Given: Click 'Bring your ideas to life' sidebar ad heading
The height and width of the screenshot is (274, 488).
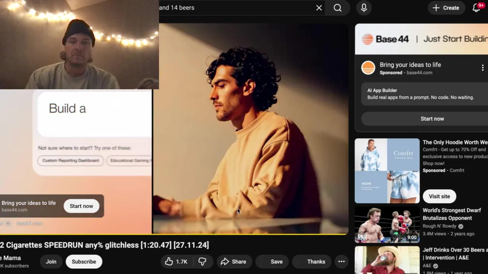Looking at the screenshot, I should (x=410, y=65).
